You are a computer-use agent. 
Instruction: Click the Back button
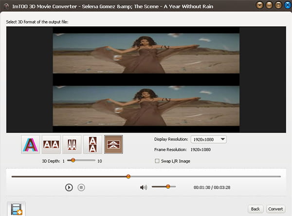pos(255,209)
